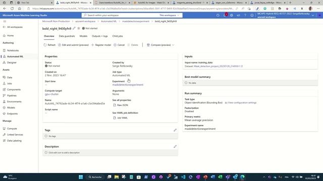
Task: Go back to All workspaces
Action: point(13,27)
